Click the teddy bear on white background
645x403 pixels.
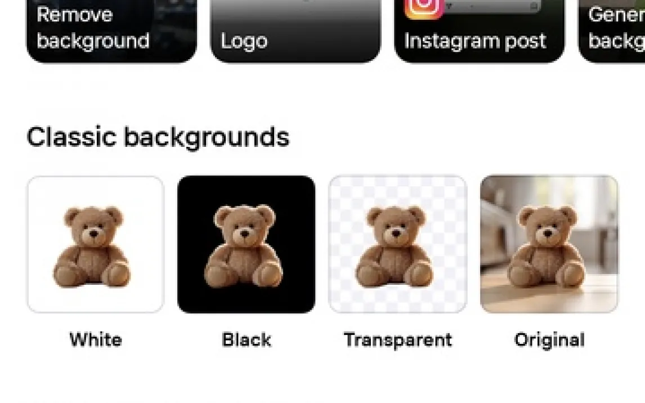pyautogui.click(x=92, y=247)
